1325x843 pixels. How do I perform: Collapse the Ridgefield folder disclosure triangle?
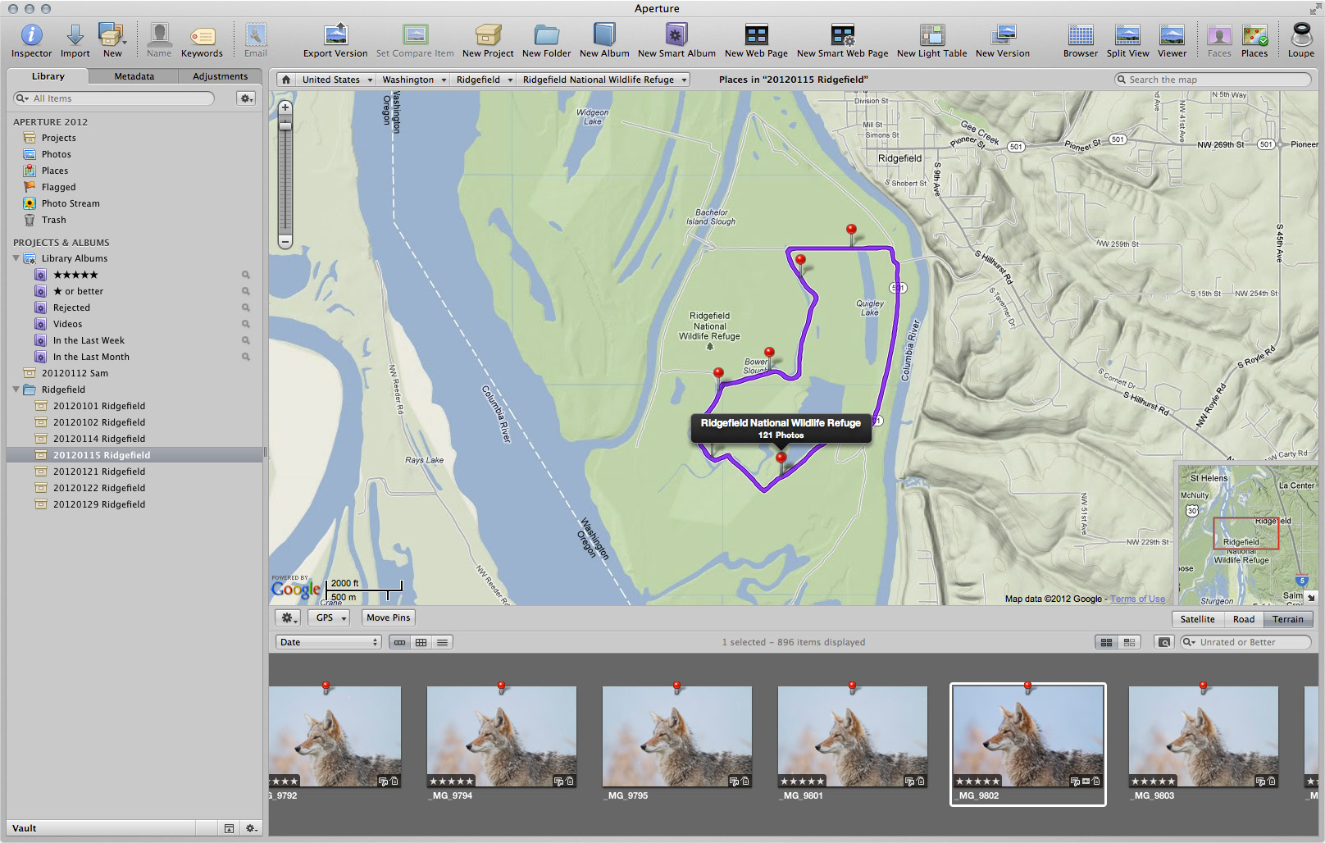coord(16,390)
